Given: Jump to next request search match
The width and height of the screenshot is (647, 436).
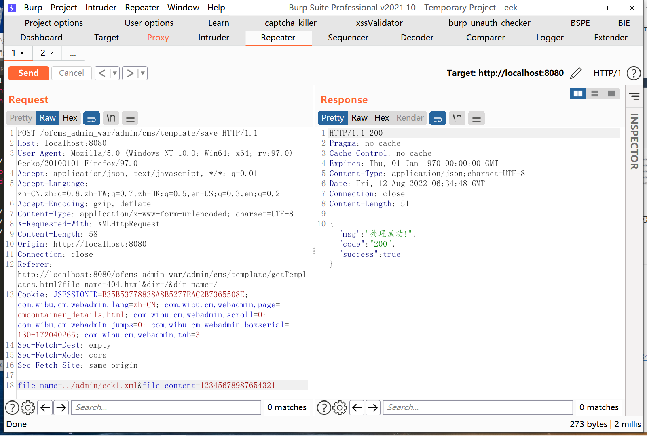Looking at the screenshot, I should coord(61,408).
